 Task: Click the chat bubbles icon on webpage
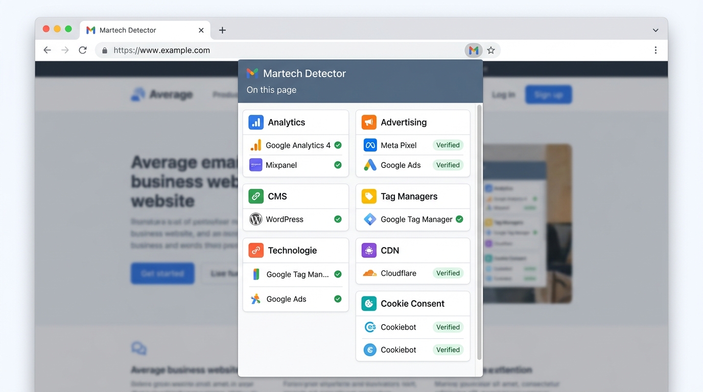(139, 349)
